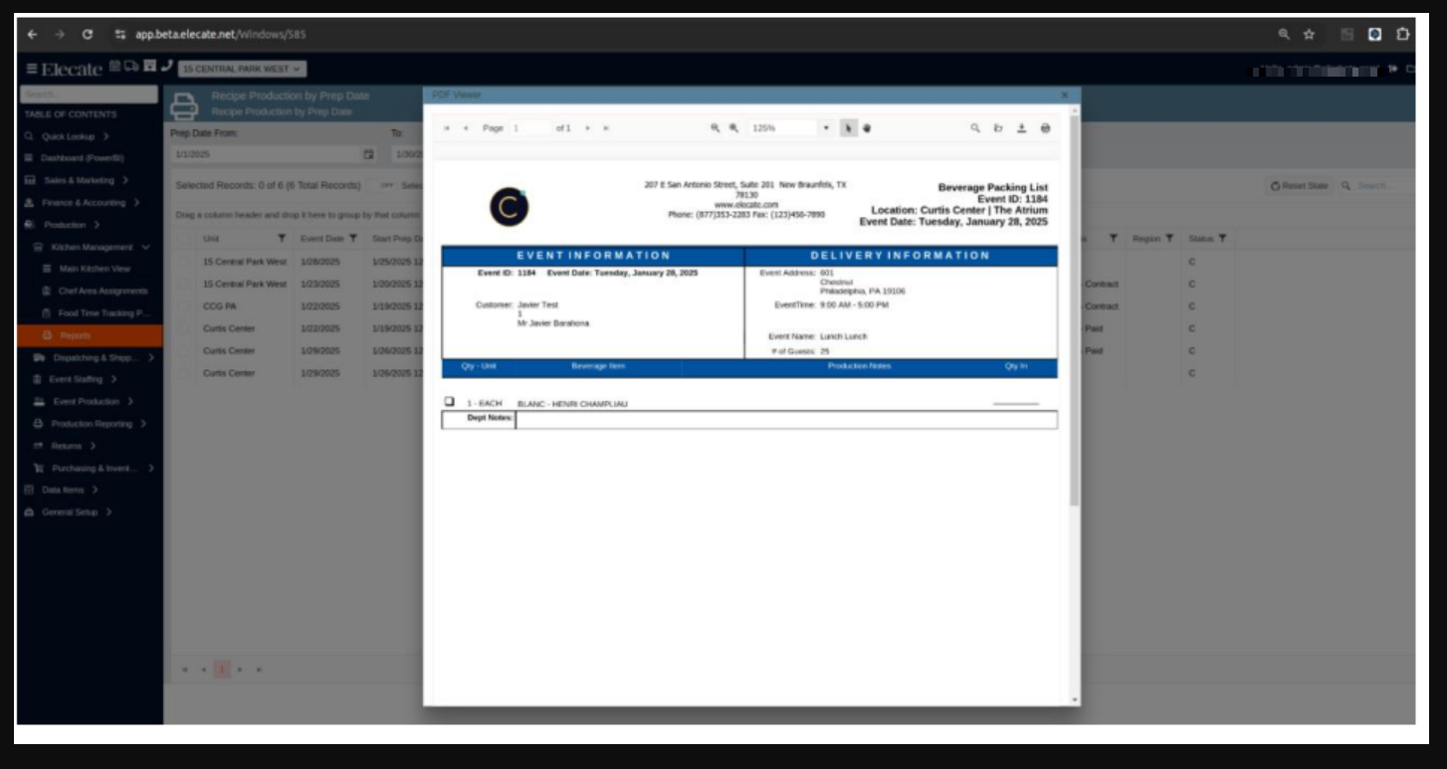1447x769 pixels.
Task: Check the Blanc - Henri Champliau item checkbox
Action: 449,402
